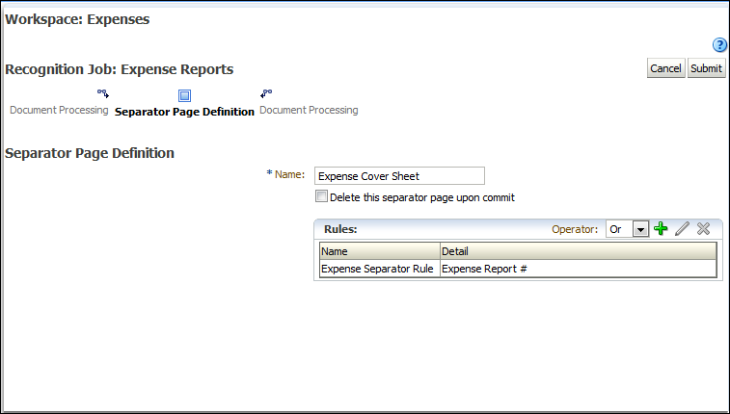The image size is (730, 414).
Task: Click the last Document Processing train step icon
Action: point(266,93)
